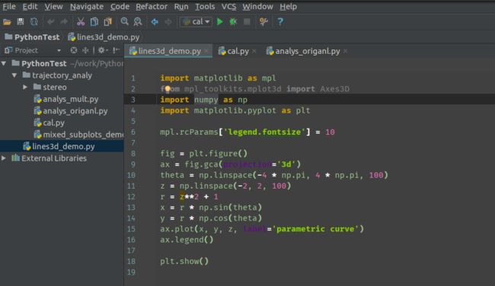
Task: Navigate back with the blue left arrow
Action: [155, 22]
